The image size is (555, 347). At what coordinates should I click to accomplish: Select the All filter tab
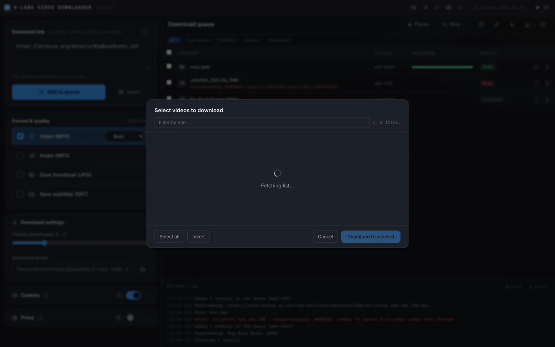(x=174, y=40)
